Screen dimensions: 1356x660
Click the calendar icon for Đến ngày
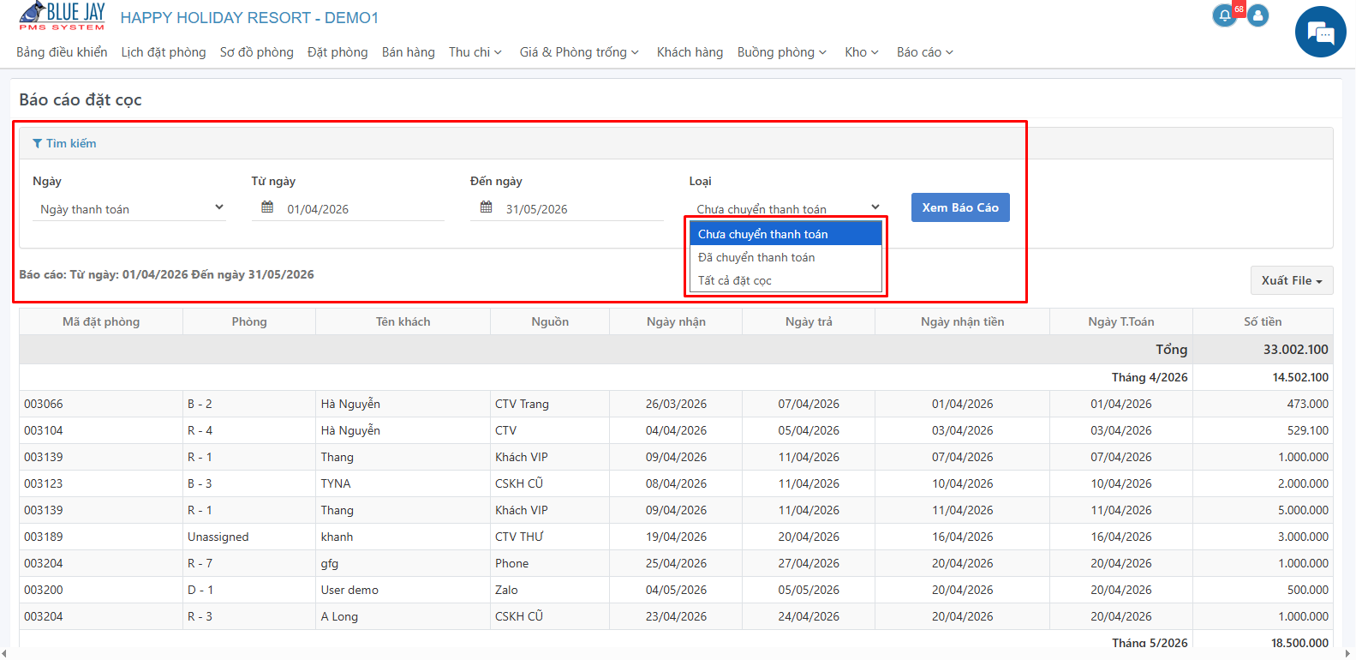[x=487, y=207]
